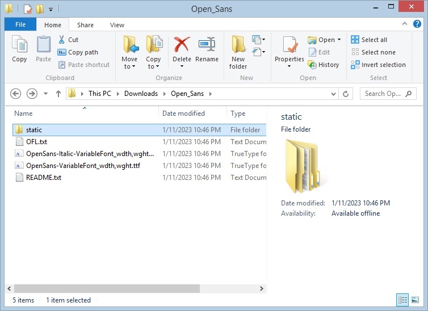
Task: Click Select none
Action: click(373, 52)
